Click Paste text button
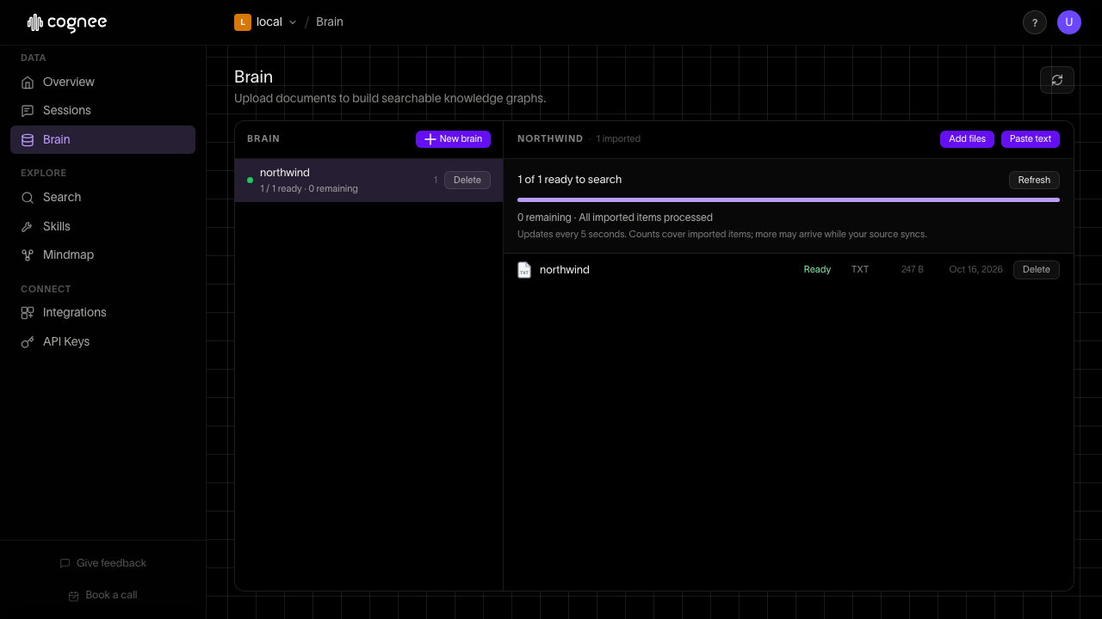Image resolution: width=1102 pixels, height=619 pixels. point(1031,139)
